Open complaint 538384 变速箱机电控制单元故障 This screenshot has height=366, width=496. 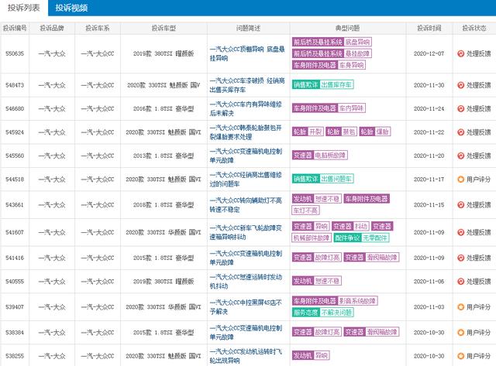tap(246, 333)
